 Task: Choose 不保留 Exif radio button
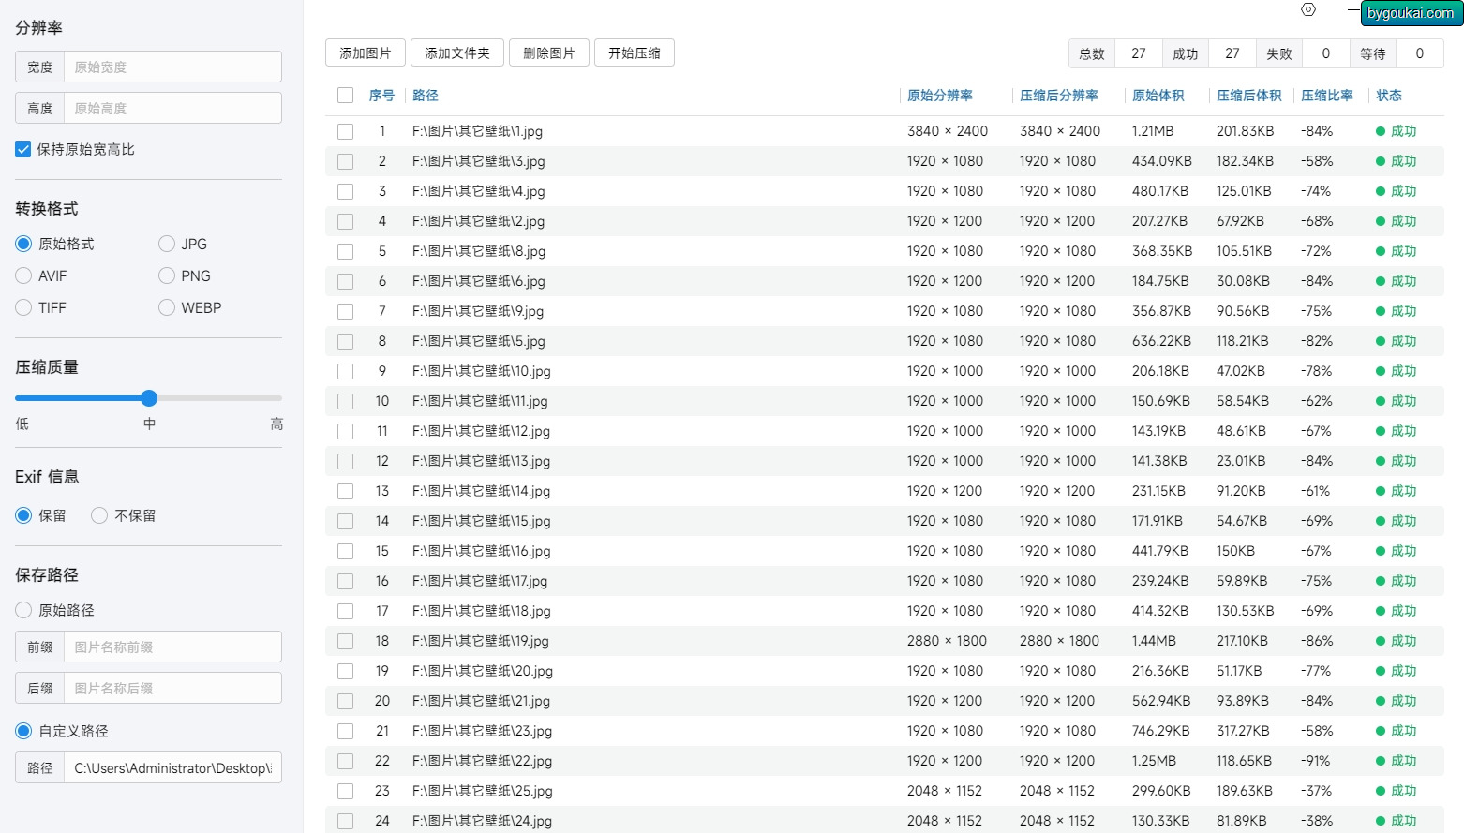[99, 515]
